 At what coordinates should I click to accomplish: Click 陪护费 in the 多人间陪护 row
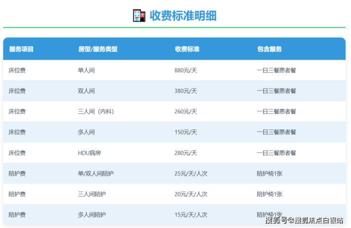coord(17,215)
